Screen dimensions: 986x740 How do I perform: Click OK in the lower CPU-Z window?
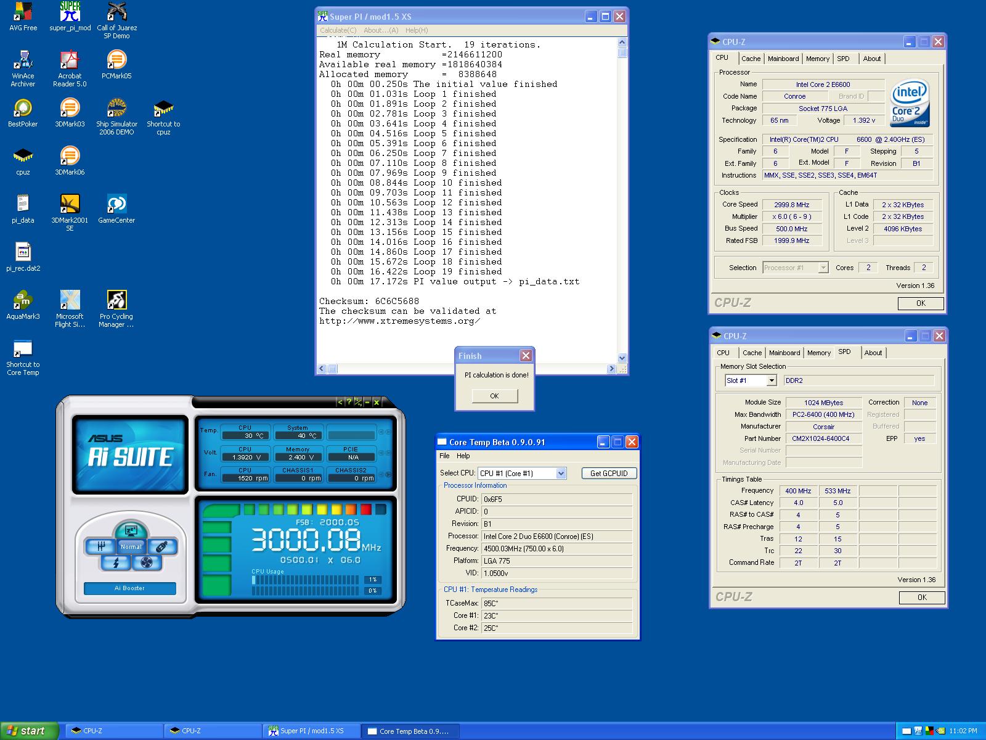pos(922,598)
